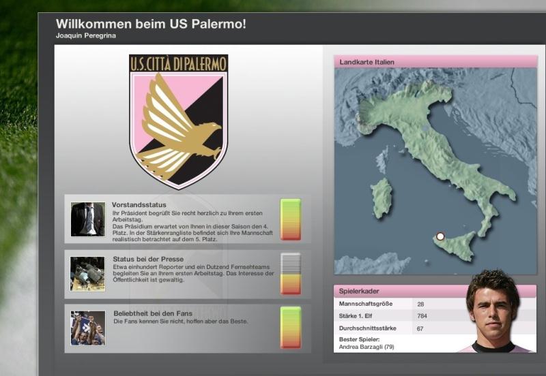Click the fan popularity level bar
546x376 pixels.
pyautogui.click(x=291, y=328)
